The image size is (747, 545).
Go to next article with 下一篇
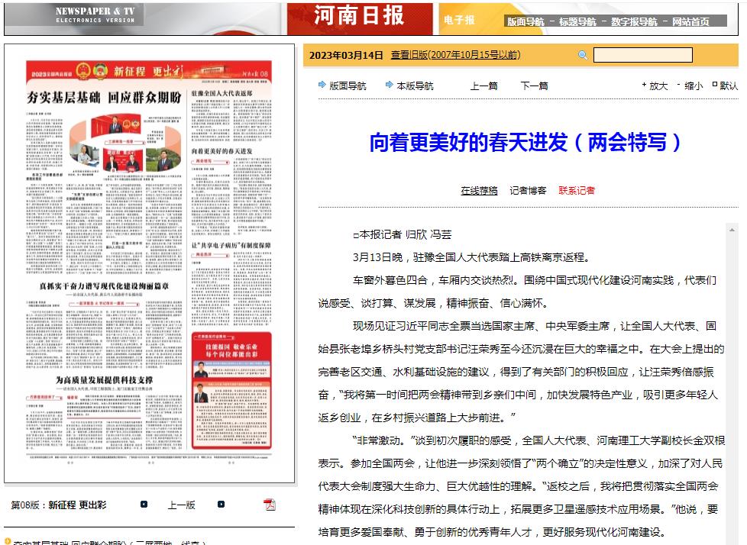pos(535,86)
